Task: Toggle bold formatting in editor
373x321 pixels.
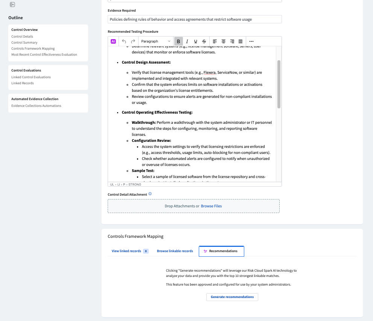Action: (x=178, y=41)
